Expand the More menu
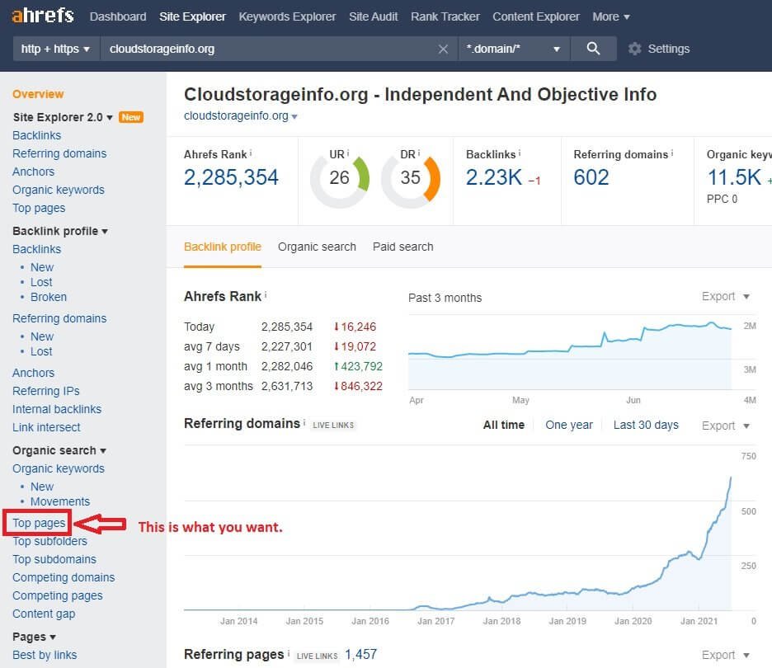 point(611,16)
